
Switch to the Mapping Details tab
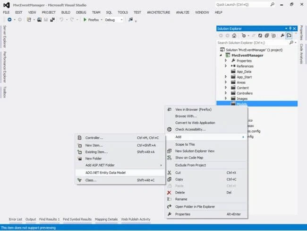pos(106,220)
